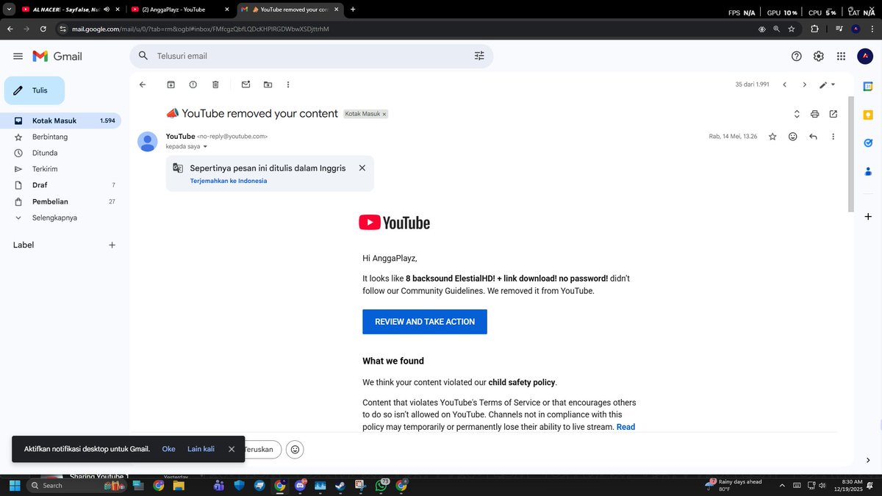Mute the AL NACER tab audio
The image size is (882, 496).
pos(107,10)
